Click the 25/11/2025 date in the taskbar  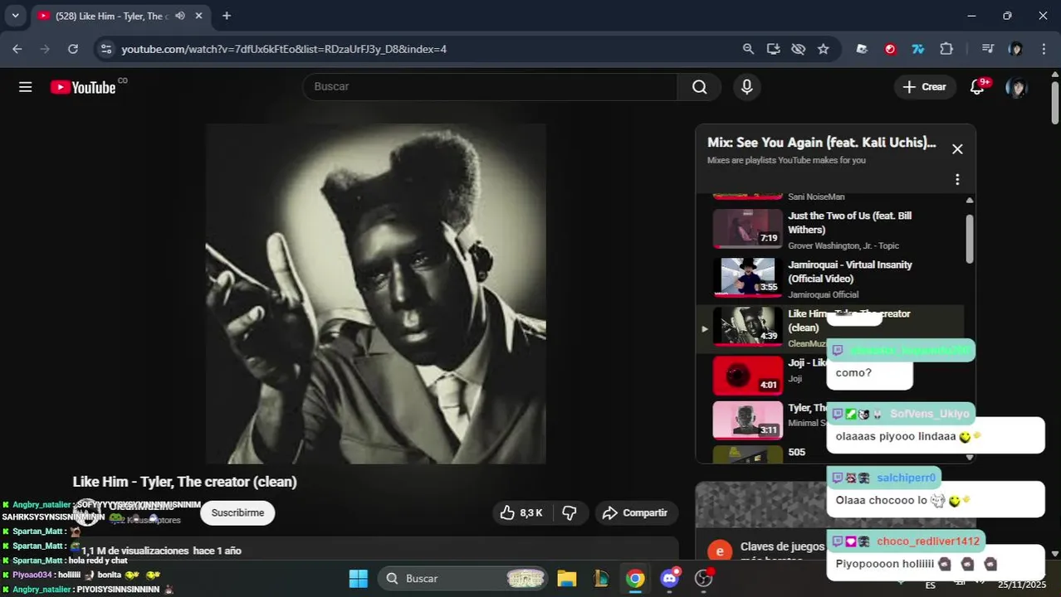point(1022,585)
